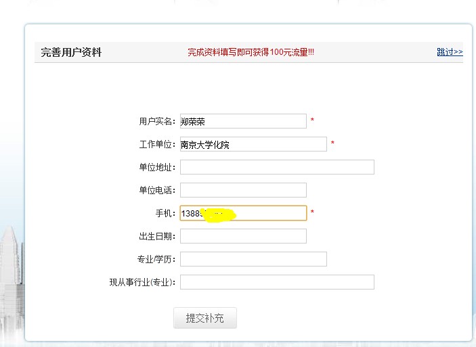Click the 用户实名: field label
The width and height of the screenshot is (476, 347).
(x=157, y=121)
